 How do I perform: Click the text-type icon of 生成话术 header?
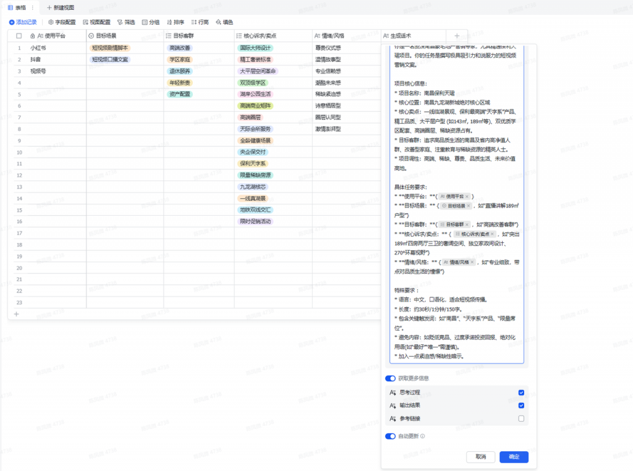(386, 36)
